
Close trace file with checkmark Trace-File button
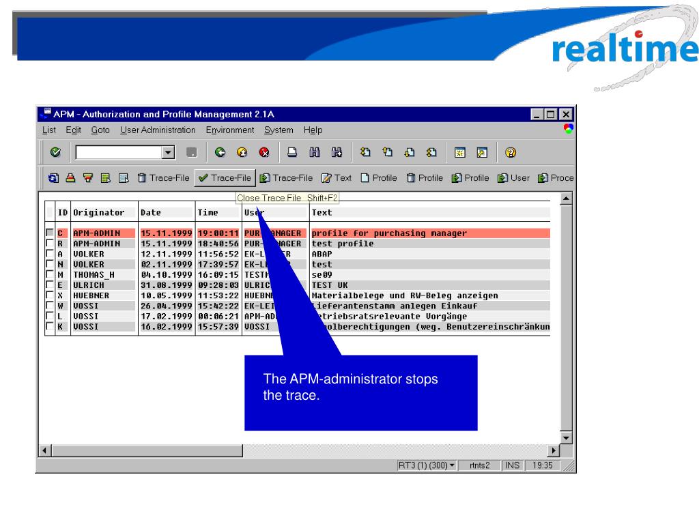click(225, 178)
